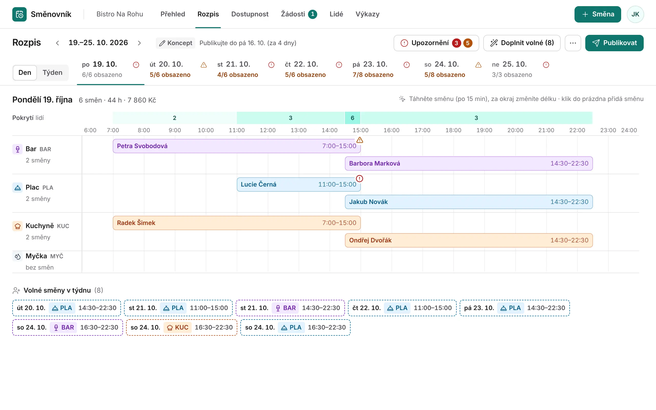Image resolution: width=656 pixels, height=410 pixels.
Task: Select Radek Šimek's 7:00–15:00 shift
Action: (237, 223)
